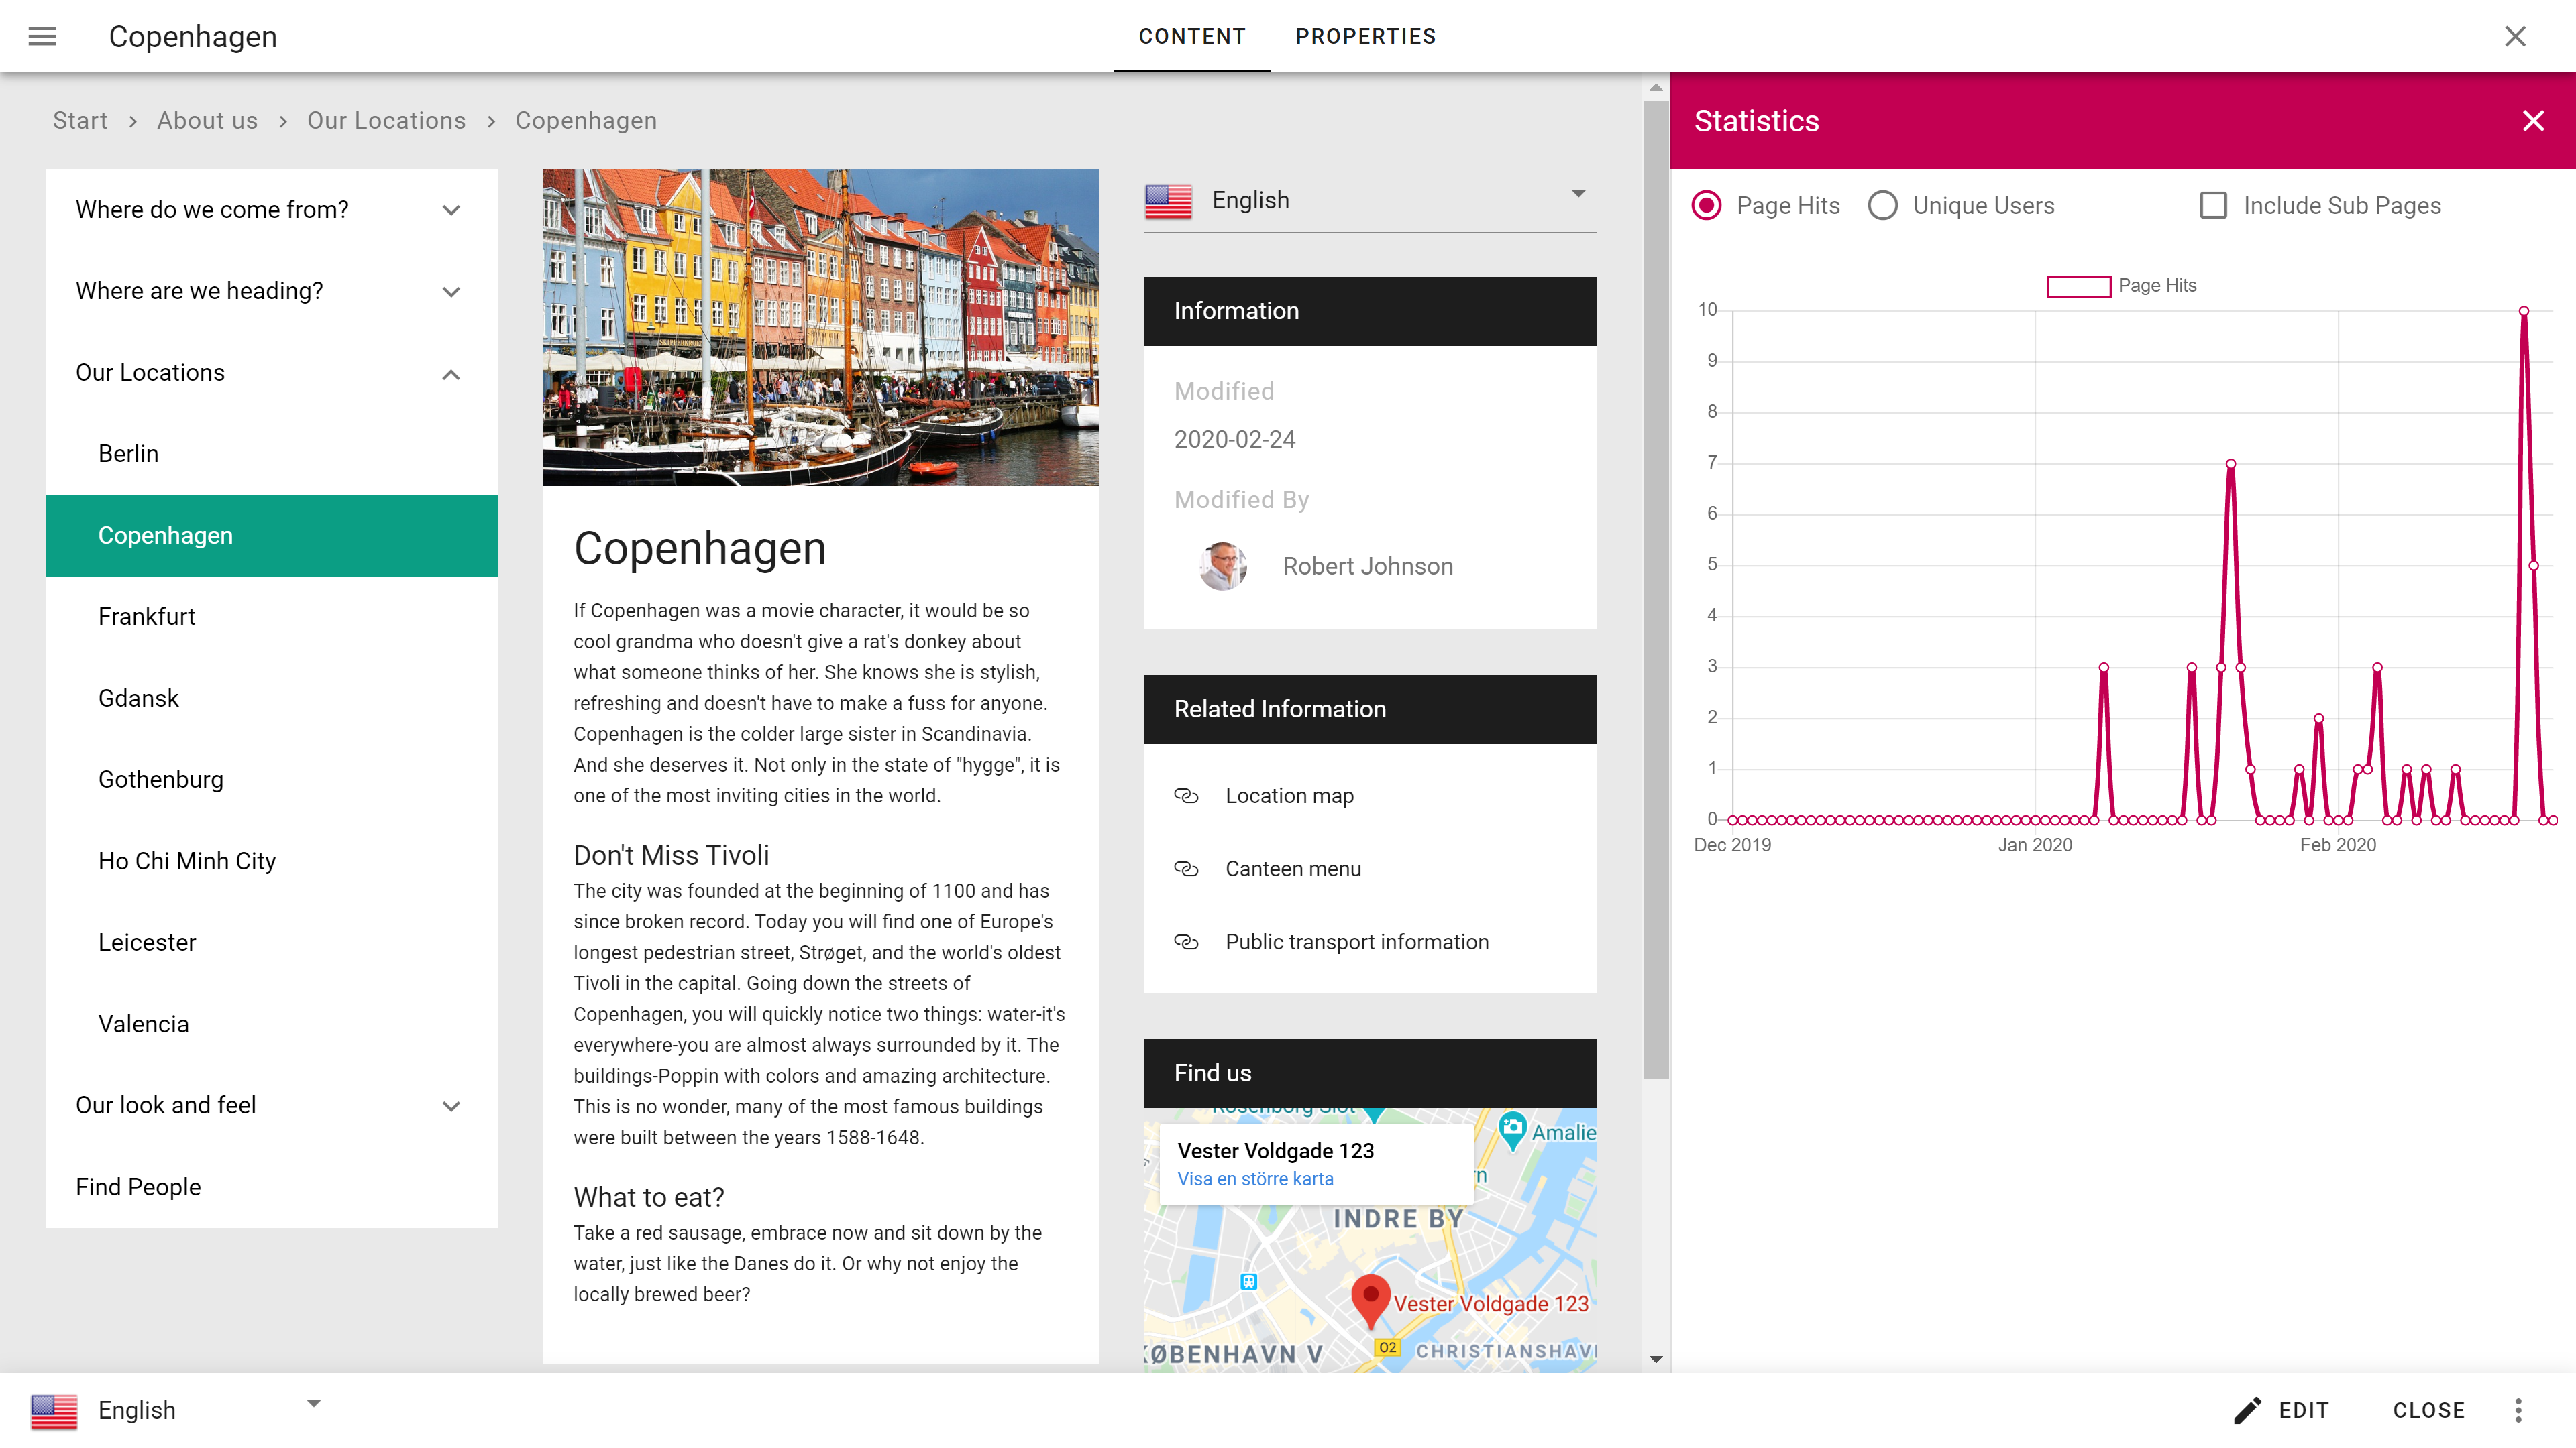
Task: Switch to the Properties tab
Action: tap(1364, 36)
